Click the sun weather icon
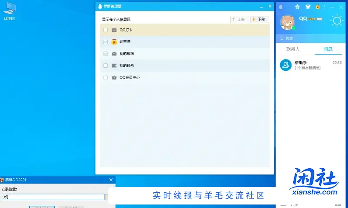 tap(337, 21)
